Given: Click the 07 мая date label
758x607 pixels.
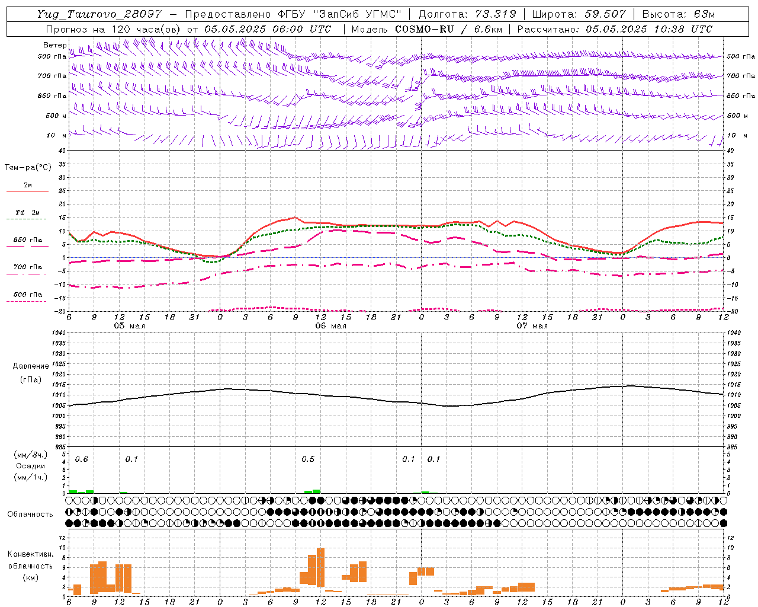Looking at the screenshot, I should (532, 326).
